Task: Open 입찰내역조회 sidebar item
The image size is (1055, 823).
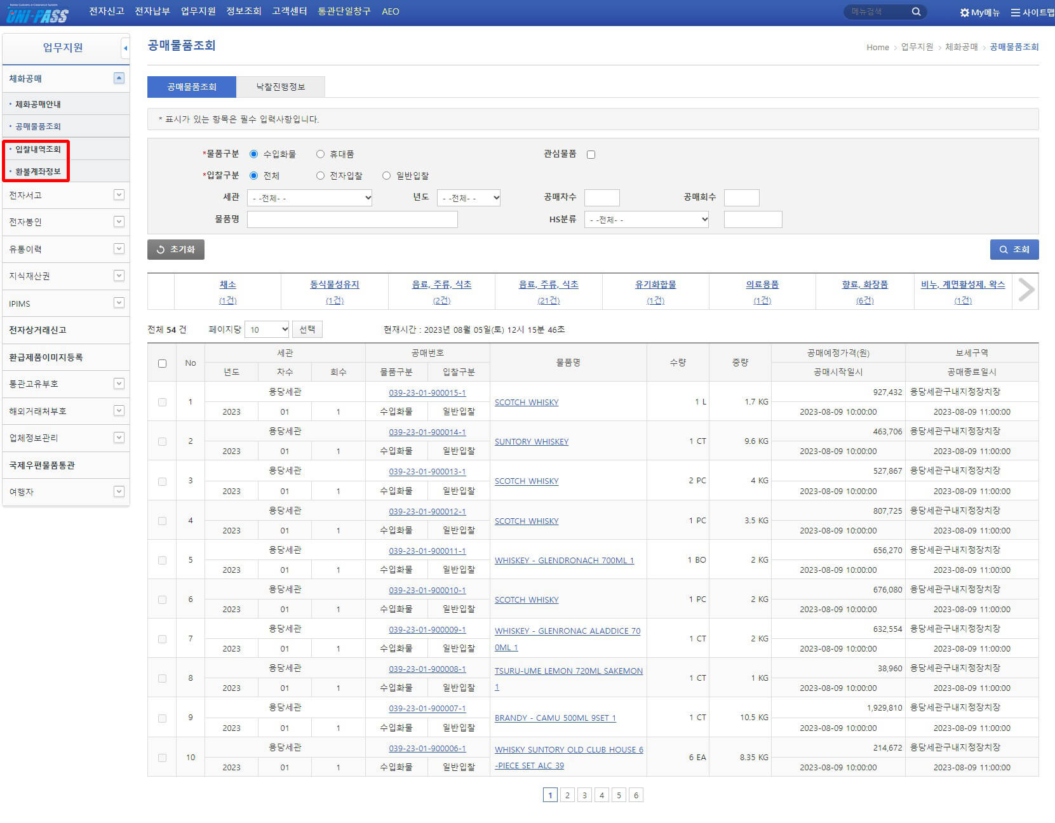Action: [x=38, y=149]
